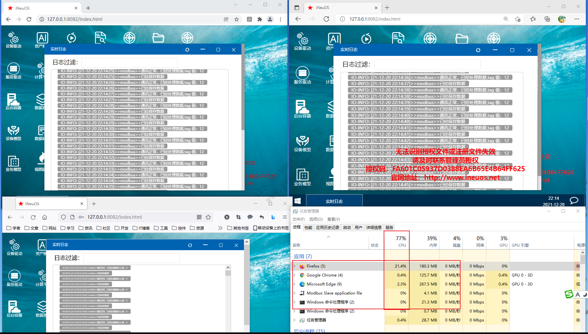Open 业务模型 icon in Edge window
This screenshot has width=588, height=334.
[303, 177]
